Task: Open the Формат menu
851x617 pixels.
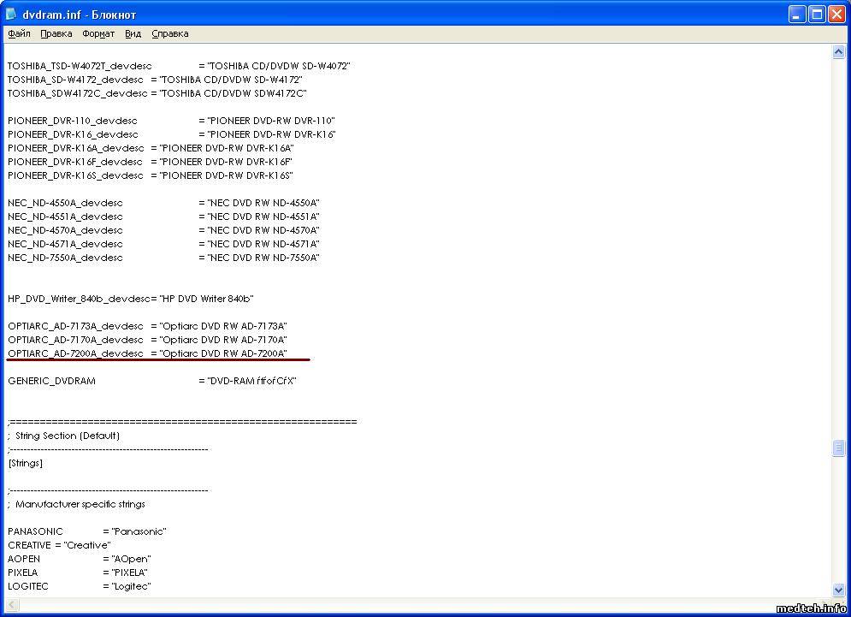Action: (98, 33)
